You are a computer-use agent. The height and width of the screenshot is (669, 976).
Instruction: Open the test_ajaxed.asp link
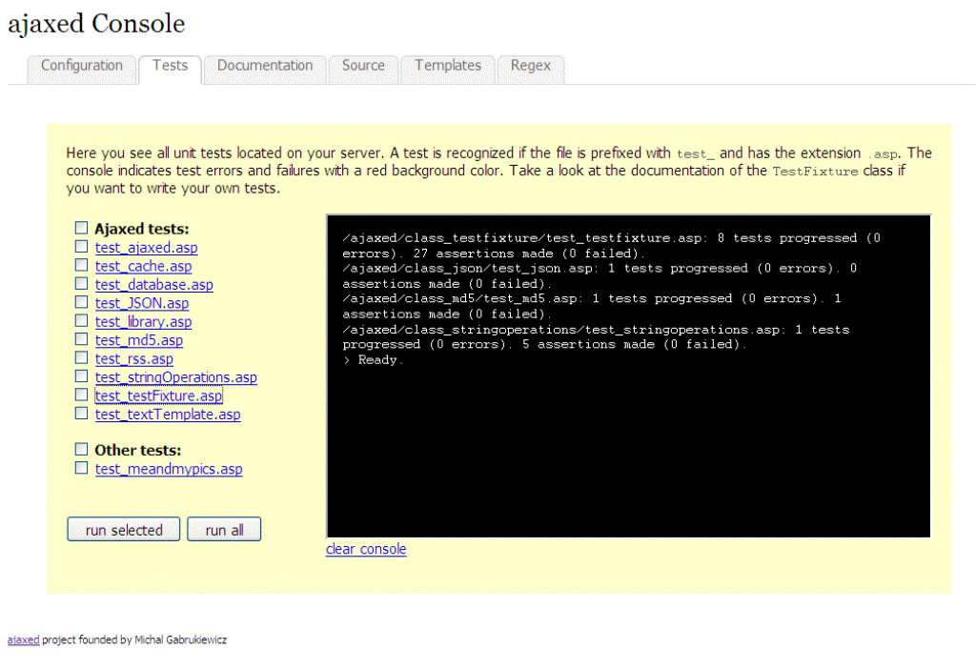coord(146,248)
